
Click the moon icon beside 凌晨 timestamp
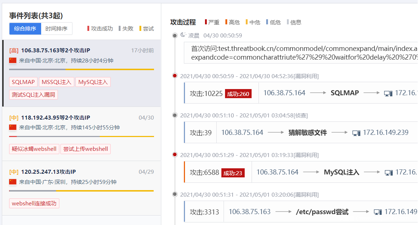coord(183,35)
